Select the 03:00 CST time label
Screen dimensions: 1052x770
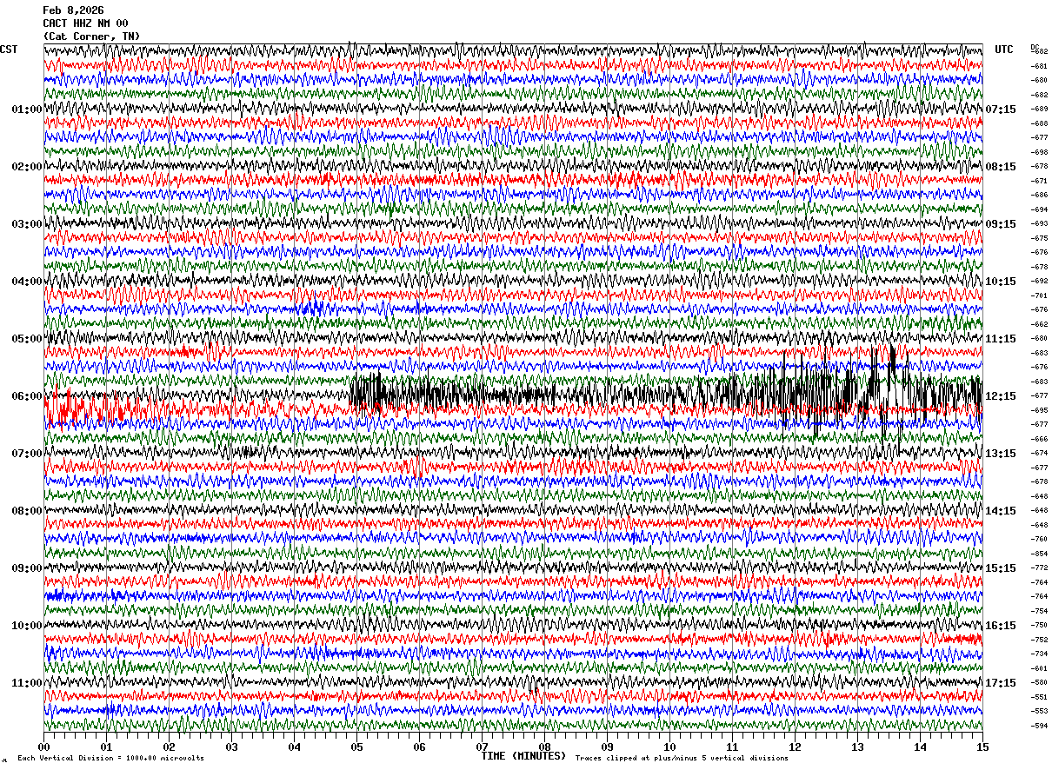[x=27, y=224]
